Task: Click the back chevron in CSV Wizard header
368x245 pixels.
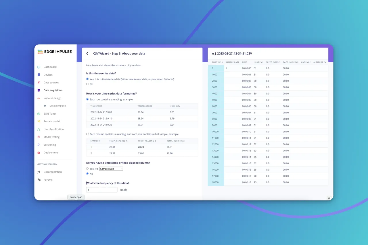Action: tap(87, 53)
